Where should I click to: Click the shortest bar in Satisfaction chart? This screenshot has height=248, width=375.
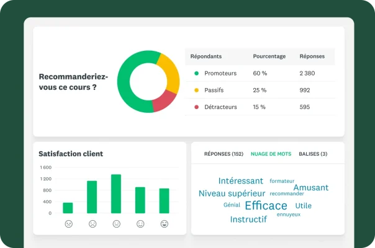[x=68, y=208]
